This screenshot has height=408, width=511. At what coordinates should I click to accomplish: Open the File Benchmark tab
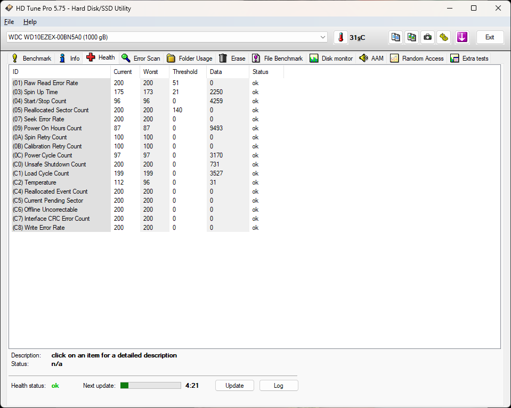(278, 58)
